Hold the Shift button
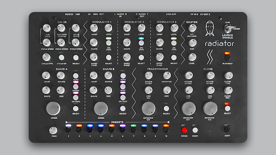The image size is (276, 155). point(227,130)
